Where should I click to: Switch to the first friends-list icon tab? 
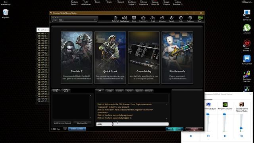(x=56, y=91)
